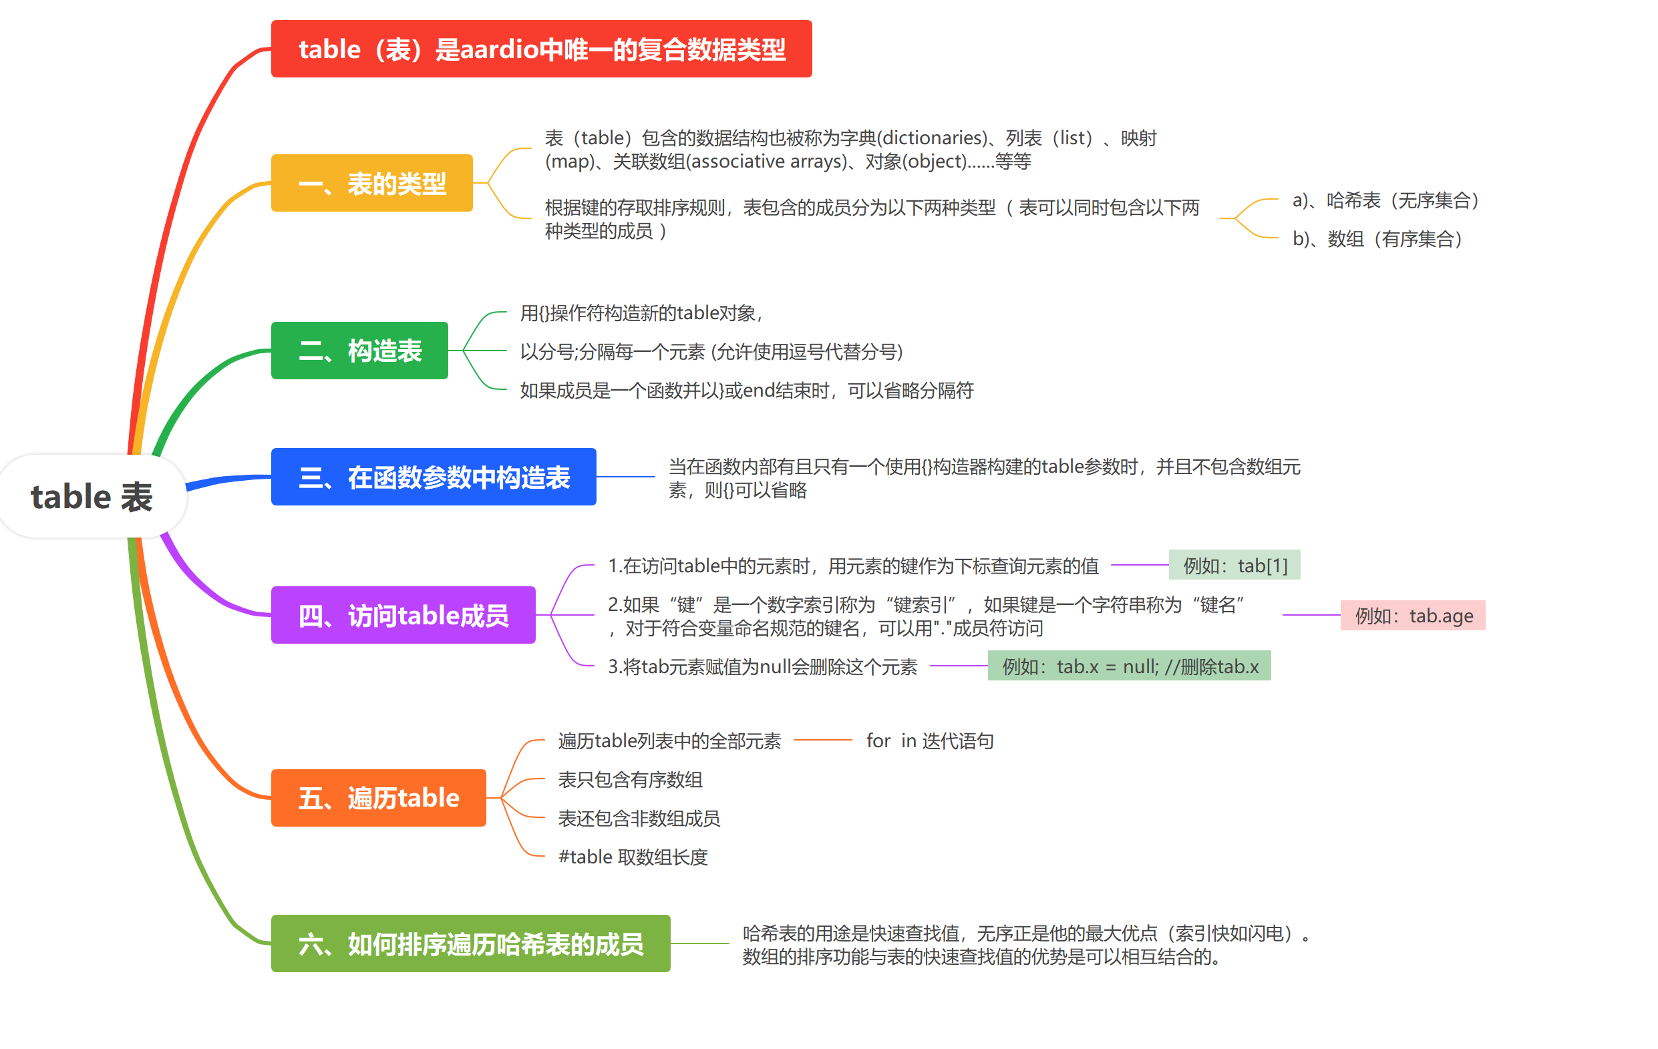This screenshot has height=1049, width=1658.
Task: Click the text starting '表（table）包含的数据结构'
Action: (850, 150)
